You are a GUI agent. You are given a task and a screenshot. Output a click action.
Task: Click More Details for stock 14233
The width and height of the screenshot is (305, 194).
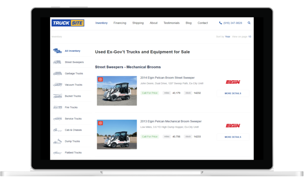[x=233, y=137]
